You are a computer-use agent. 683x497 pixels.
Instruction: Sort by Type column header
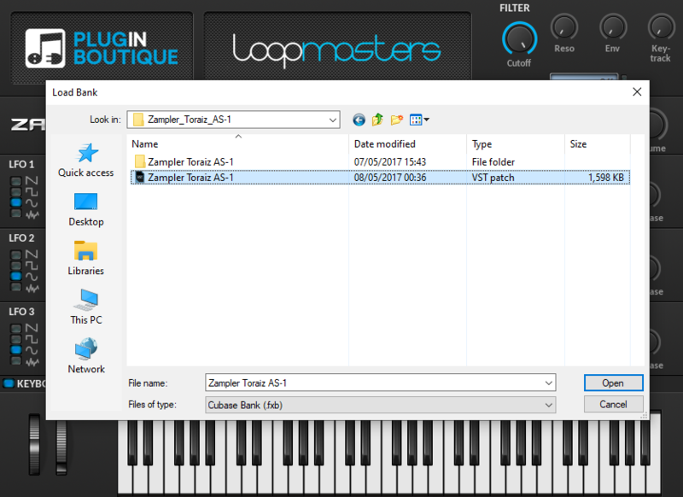(x=516, y=143)
